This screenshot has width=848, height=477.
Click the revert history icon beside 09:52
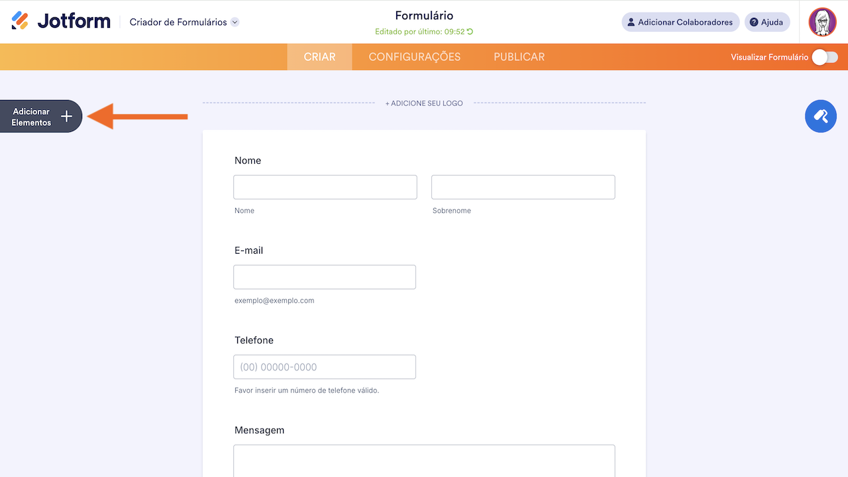click(x=470, y=32)
